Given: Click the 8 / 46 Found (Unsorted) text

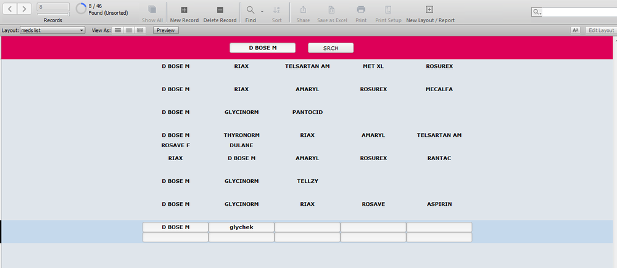Looking at the screenshot, I should point(108,9).
